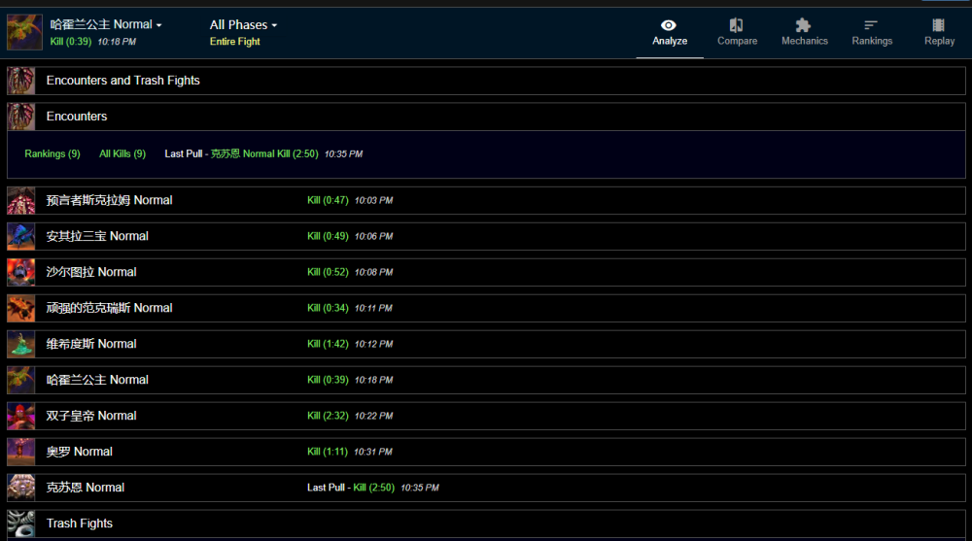
Task: Open the Kill (1:42) 10:12 PM fight
Action: tap(350, 344)
